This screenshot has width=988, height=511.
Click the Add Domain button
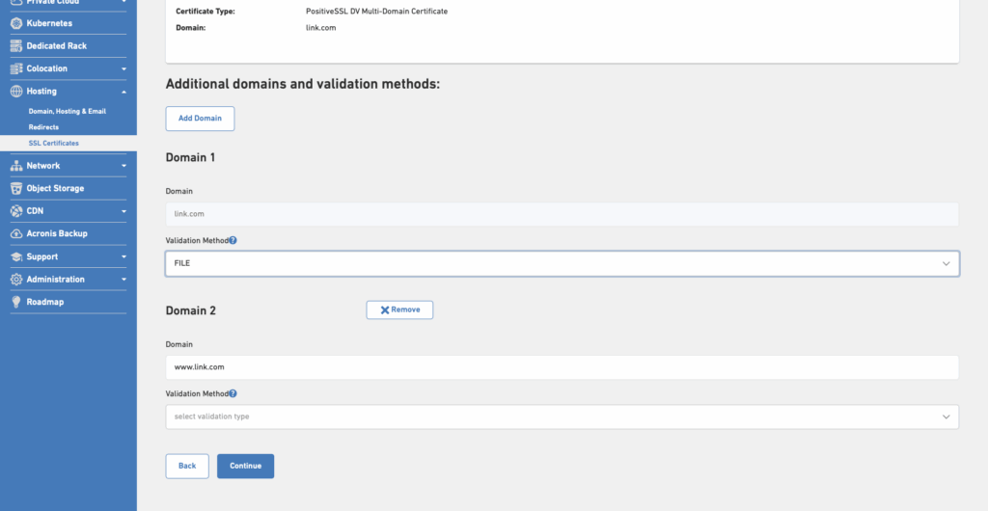pyautogui.click(x=200, y=119)
